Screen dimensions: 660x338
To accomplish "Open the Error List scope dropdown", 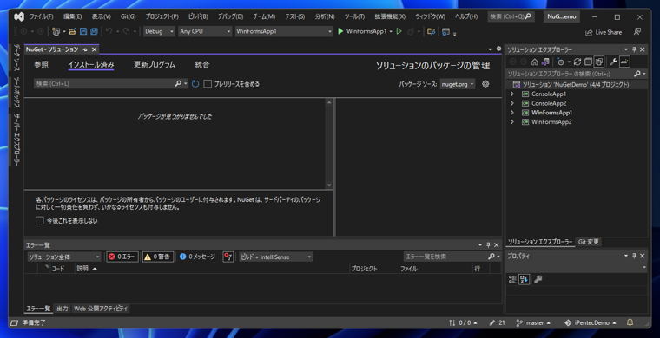I will (64, 257).
